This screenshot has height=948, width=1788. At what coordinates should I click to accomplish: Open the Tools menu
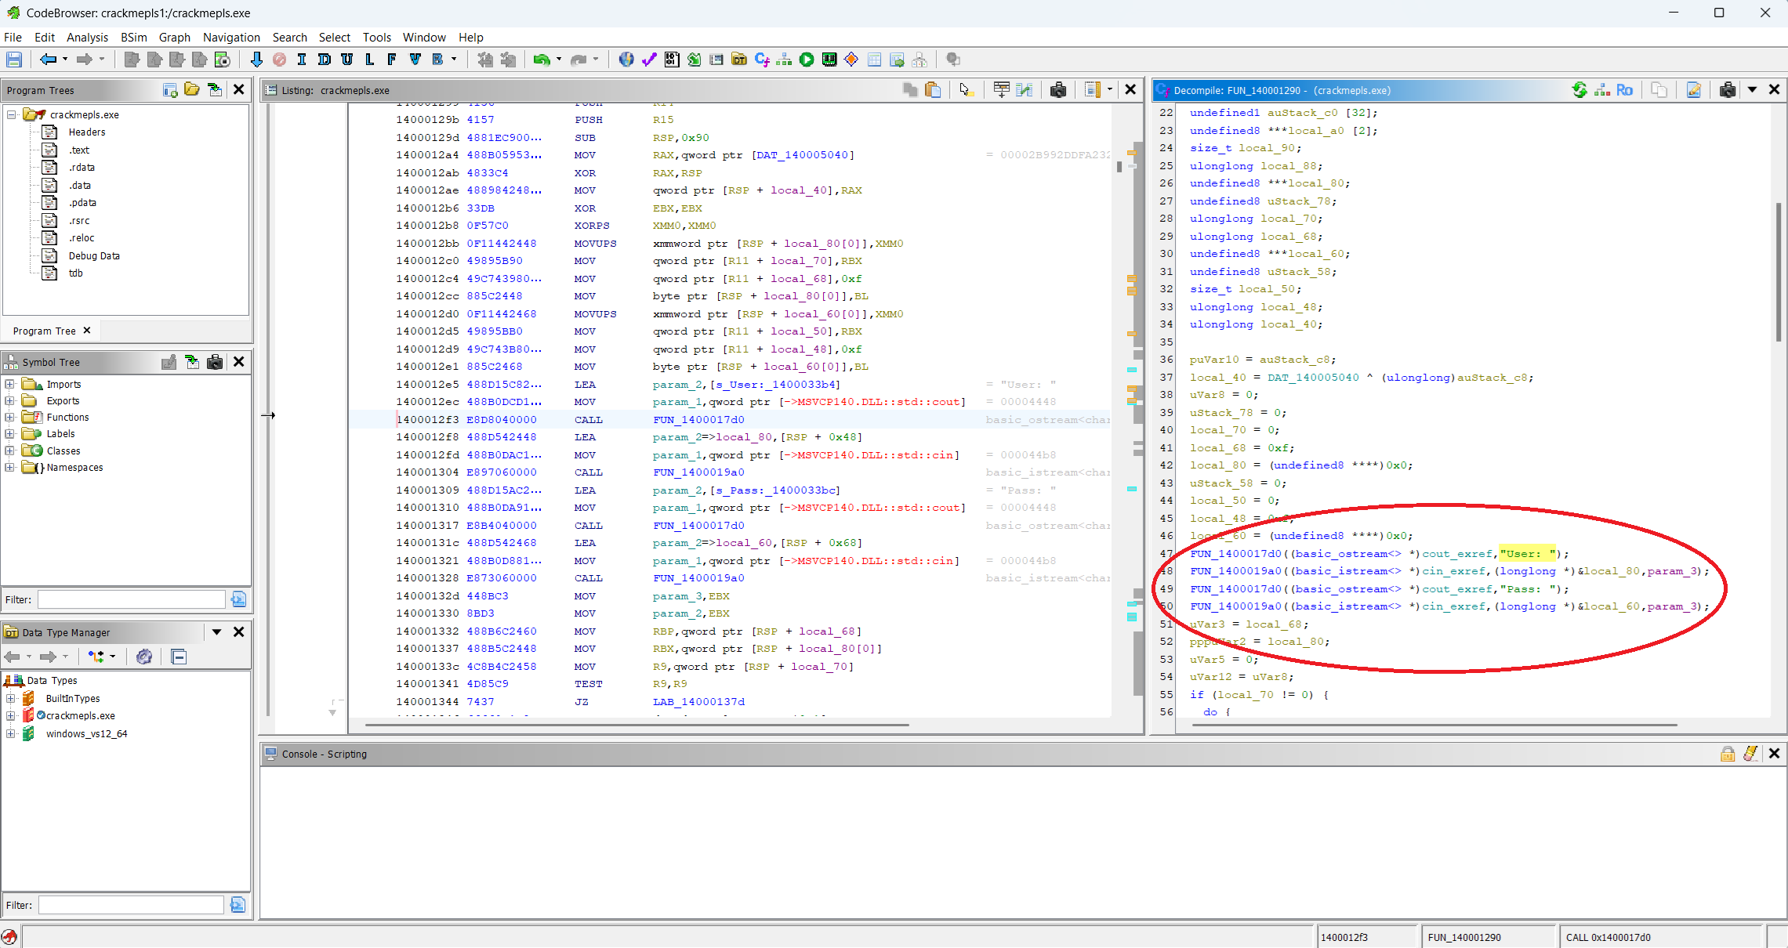click(376, 37)
